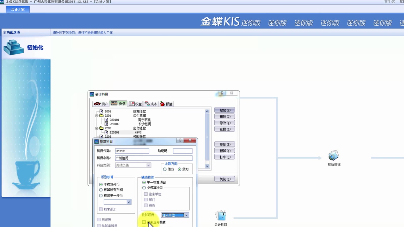Click the 会计科目 dialog help icon
This screenshot has width=404, height=227.
point(222,93)
